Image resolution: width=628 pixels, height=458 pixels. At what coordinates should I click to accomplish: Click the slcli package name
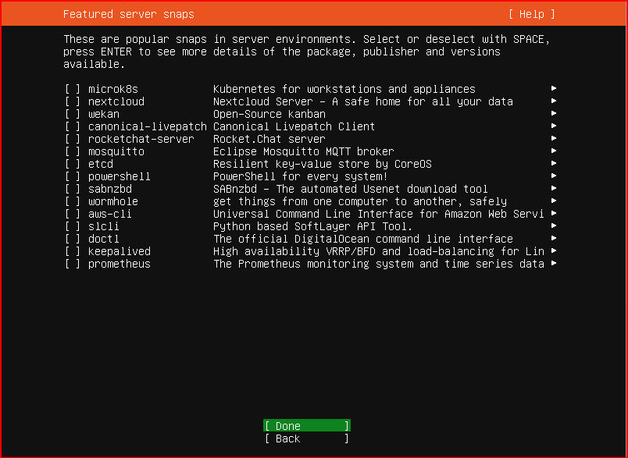pos(104,226)
